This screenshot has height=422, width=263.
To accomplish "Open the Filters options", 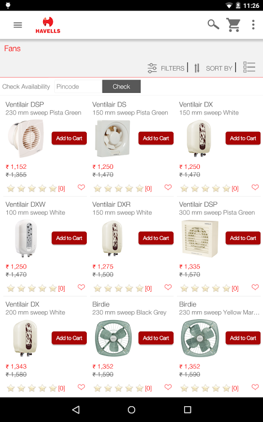I will click(166, 68).
